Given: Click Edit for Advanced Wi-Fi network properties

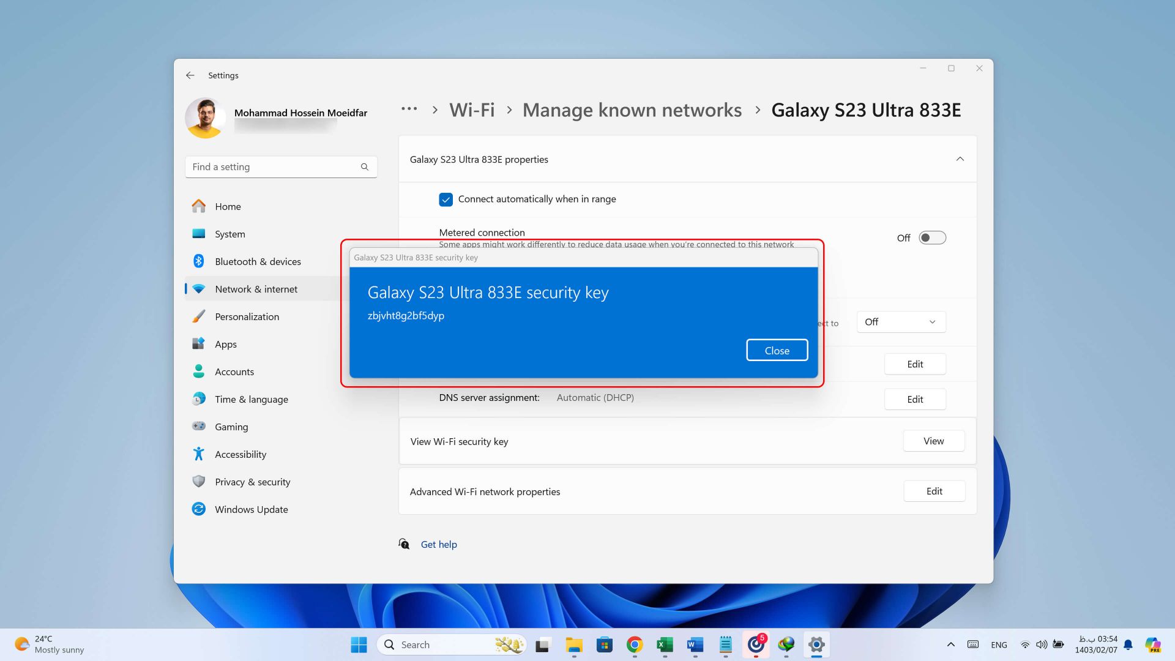Looking at the screenshot, I should pyautogui.click(x=934, y=491).
